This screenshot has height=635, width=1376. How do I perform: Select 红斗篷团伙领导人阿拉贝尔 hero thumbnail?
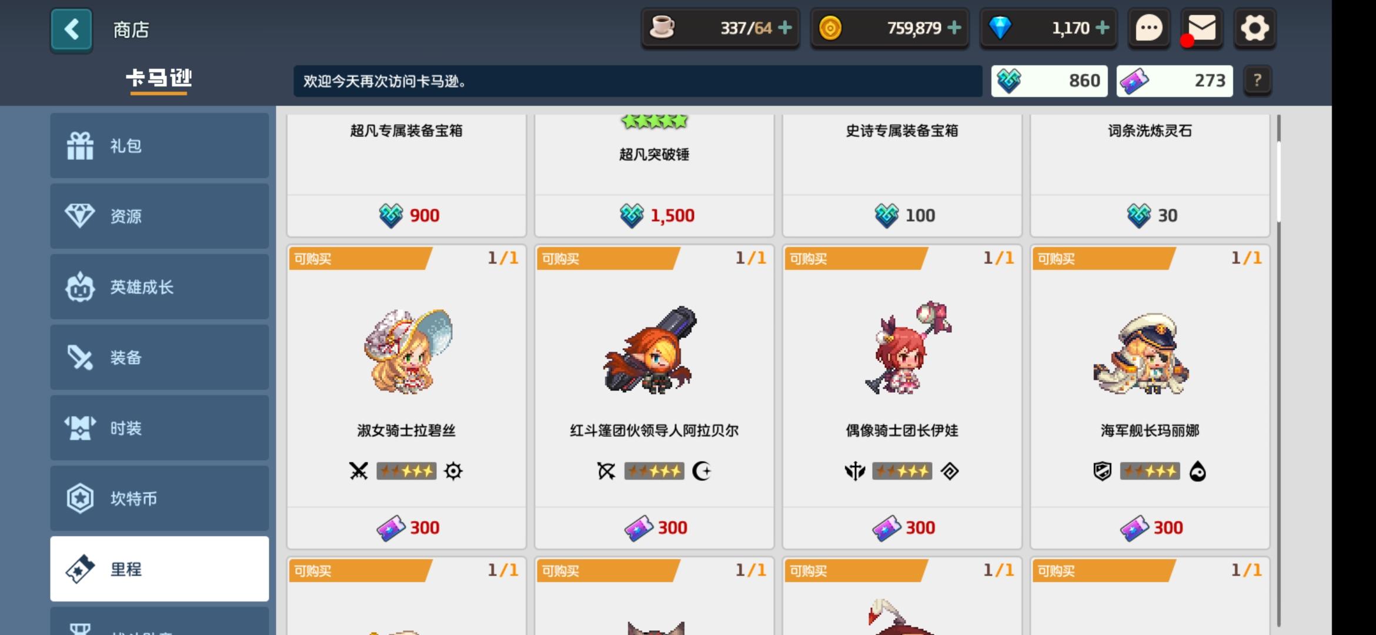coord(654,350)
